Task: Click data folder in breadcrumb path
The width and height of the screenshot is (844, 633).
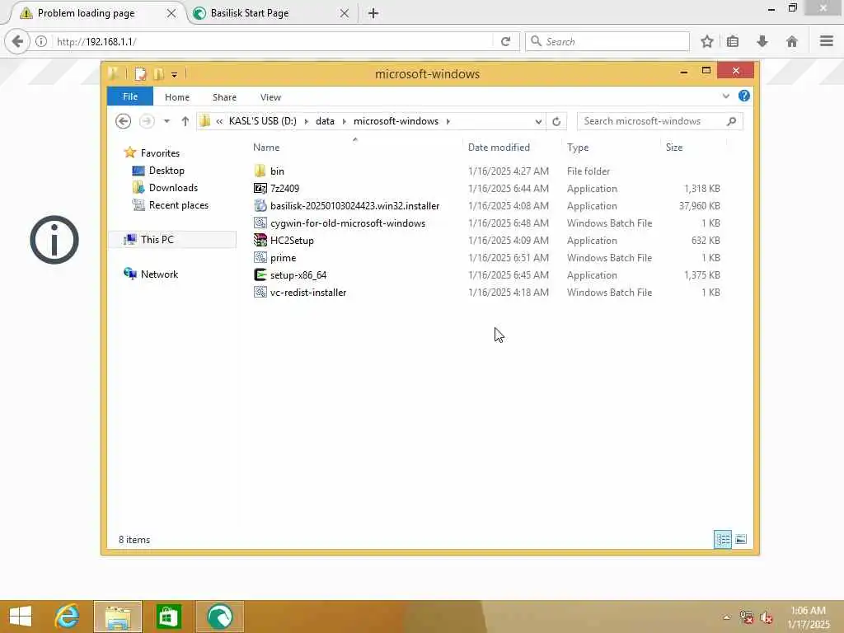Action: click(x=325, y=121)
